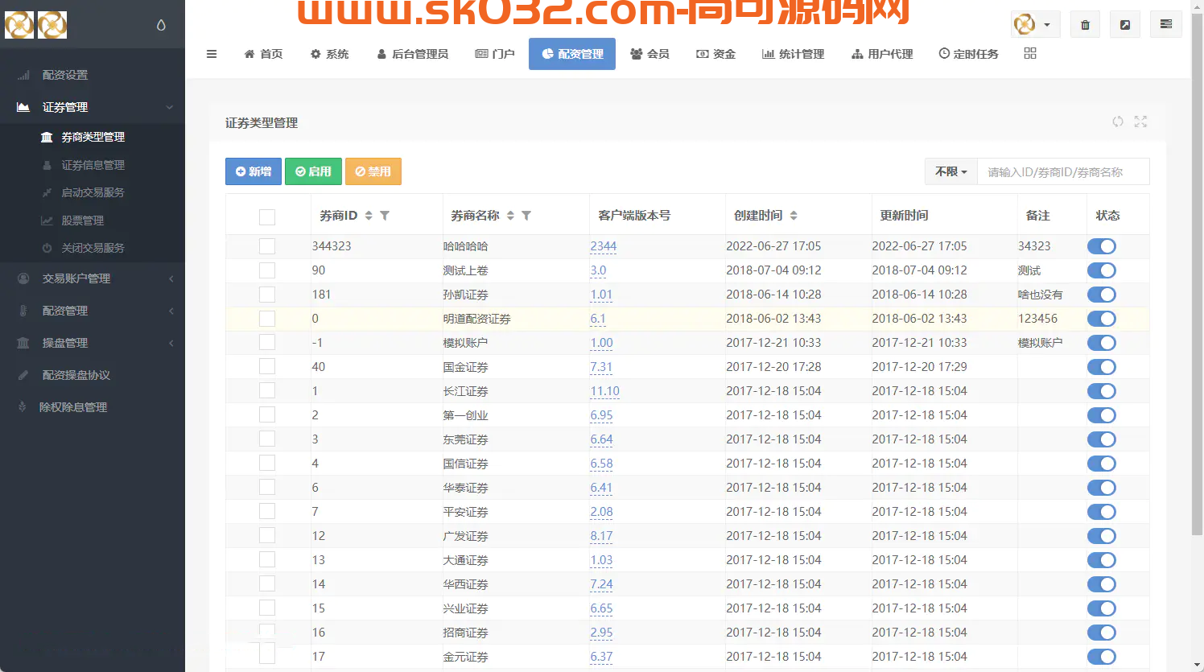Disable status switch for 模拟账户

[1101, 343]
